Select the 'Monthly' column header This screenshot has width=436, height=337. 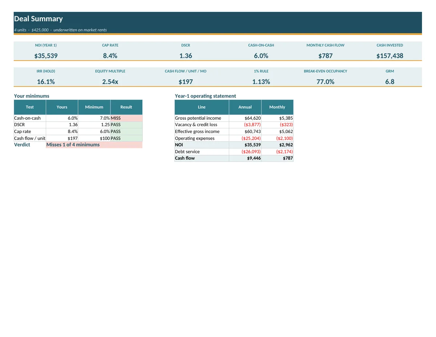(277, 107)
